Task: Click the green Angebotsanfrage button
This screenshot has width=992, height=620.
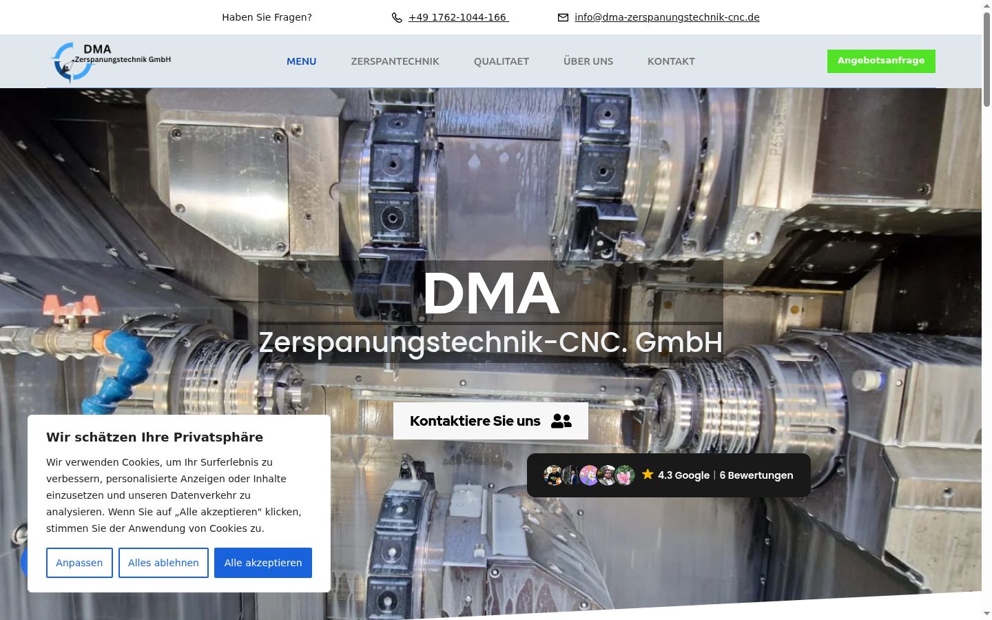Action: [881, 61]
